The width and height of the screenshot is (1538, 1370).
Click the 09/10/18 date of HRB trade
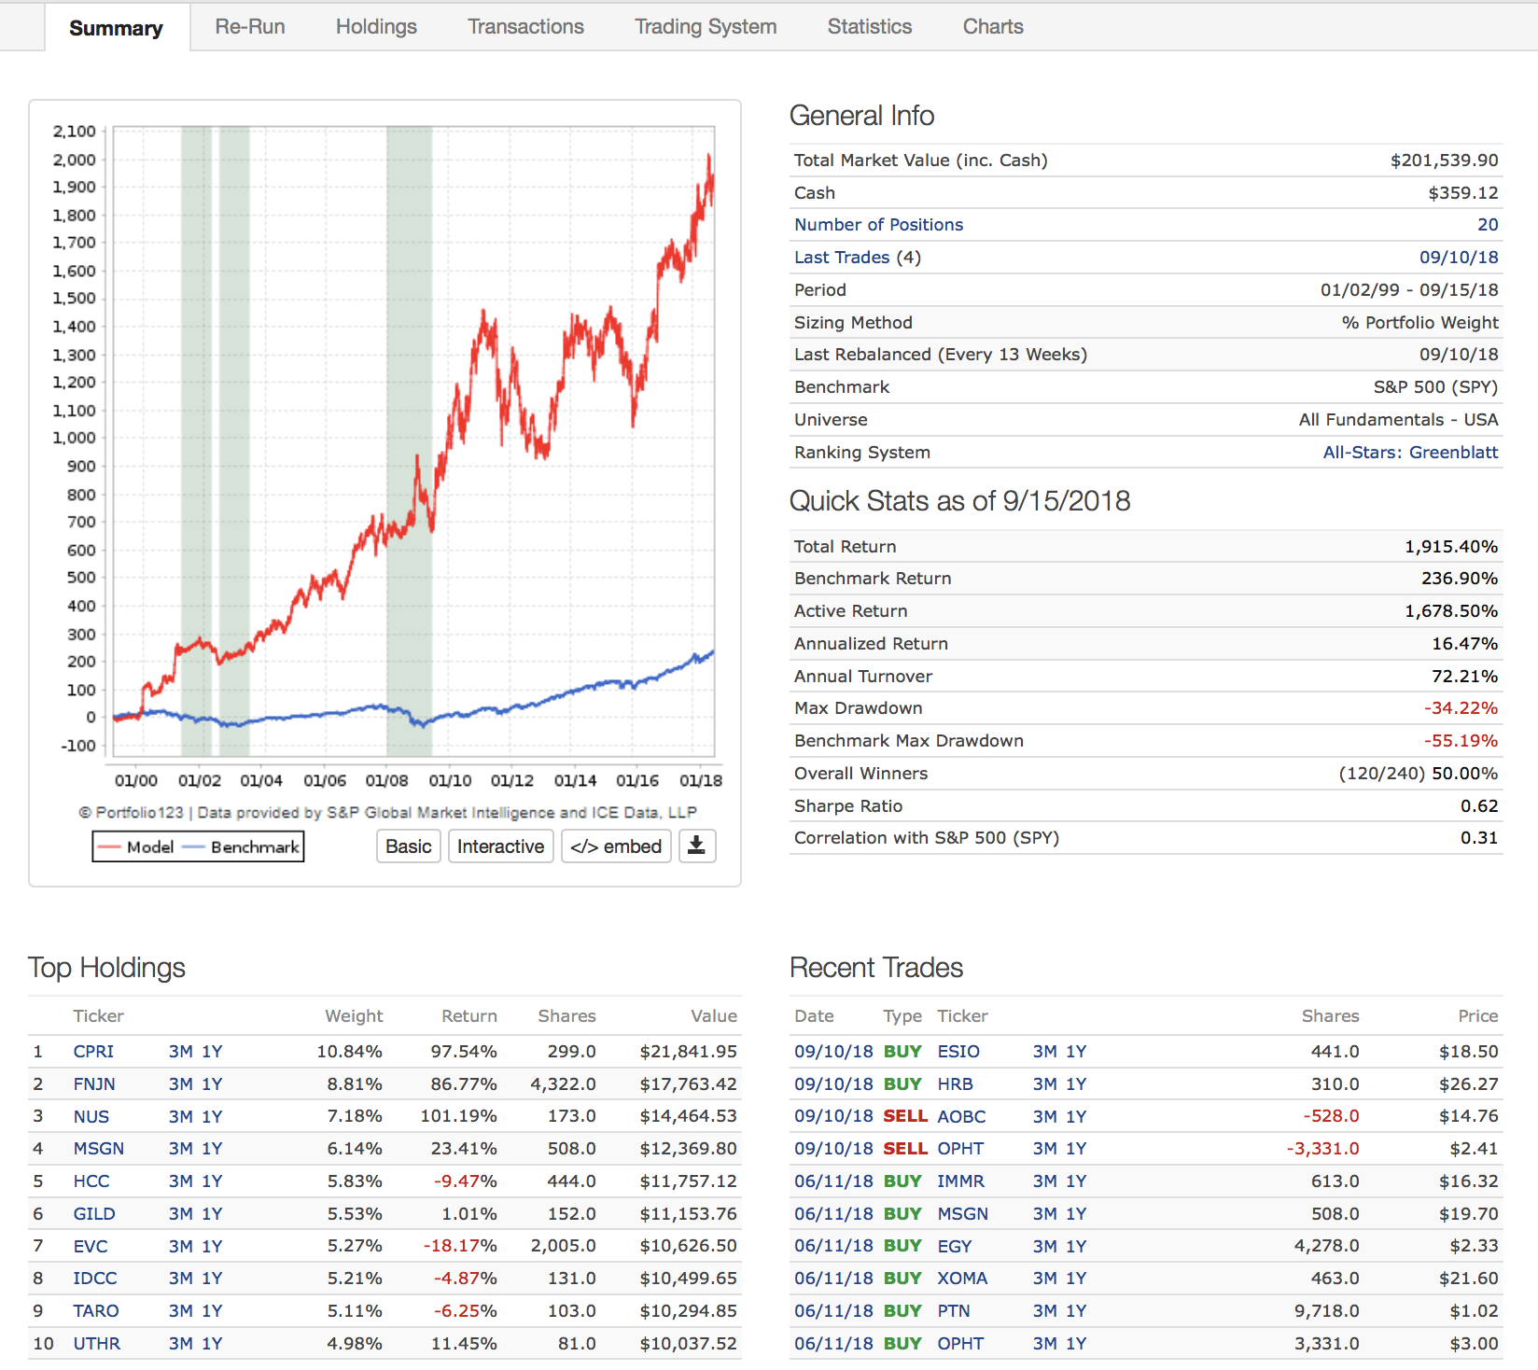click(833, 1084)
